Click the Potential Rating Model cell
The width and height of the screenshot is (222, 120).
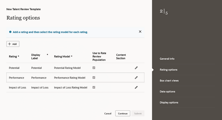click(x=67, y=68)
